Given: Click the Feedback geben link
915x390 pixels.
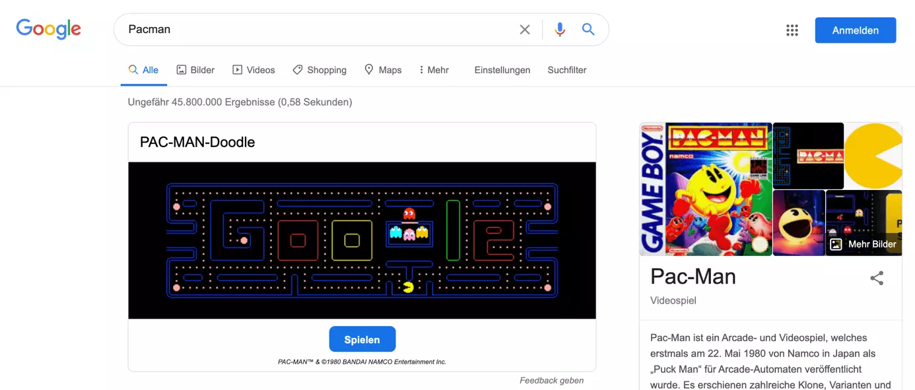Looking at the screenshot, I should (551, 380).
